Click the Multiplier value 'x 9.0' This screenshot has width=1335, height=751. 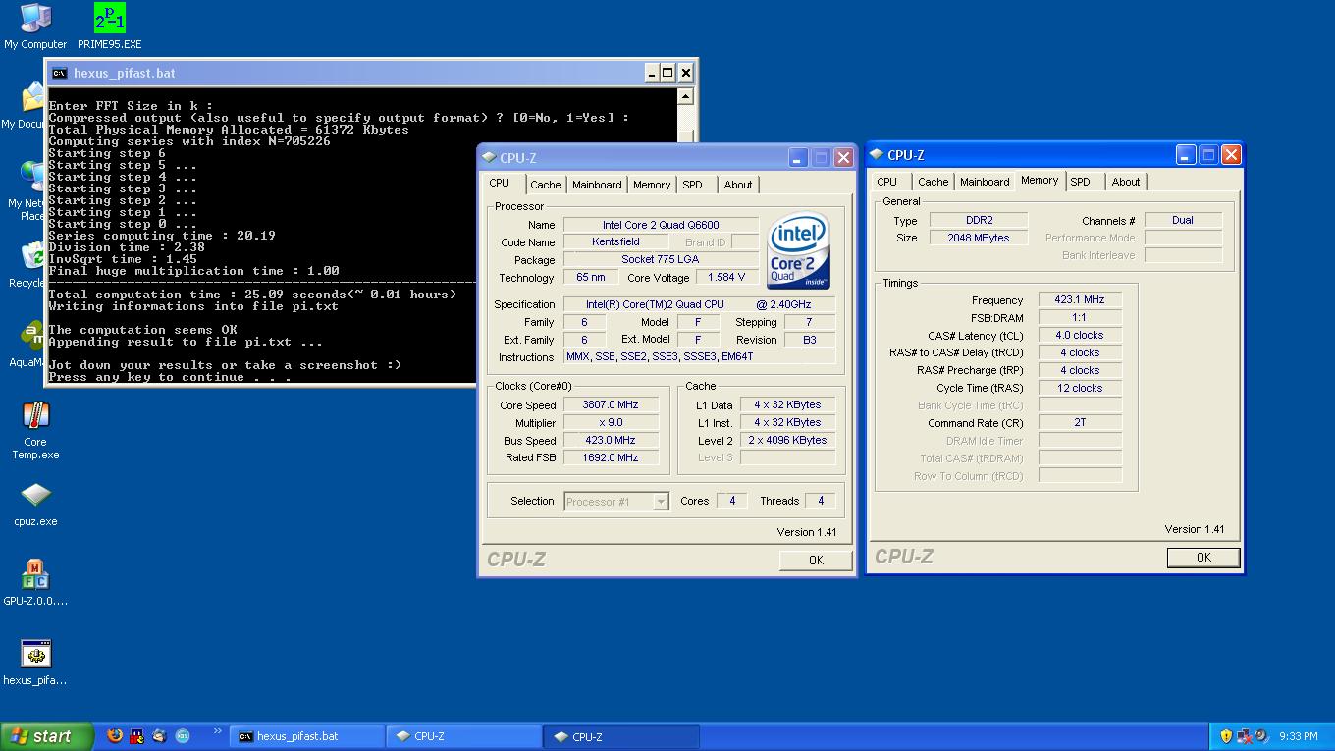point(611,422)
